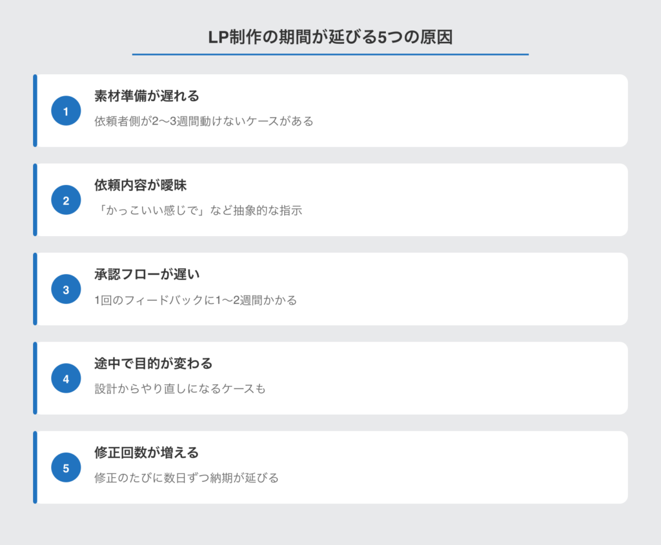Click the blue number 5 circle
661x545 pixels.
pyautogui.click(x=66, y=468)
